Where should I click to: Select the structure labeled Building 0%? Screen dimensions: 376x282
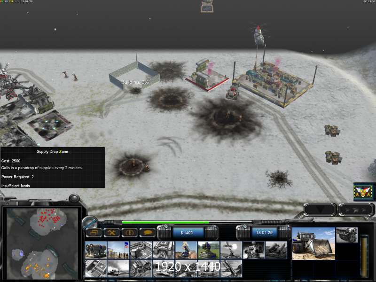134,76
